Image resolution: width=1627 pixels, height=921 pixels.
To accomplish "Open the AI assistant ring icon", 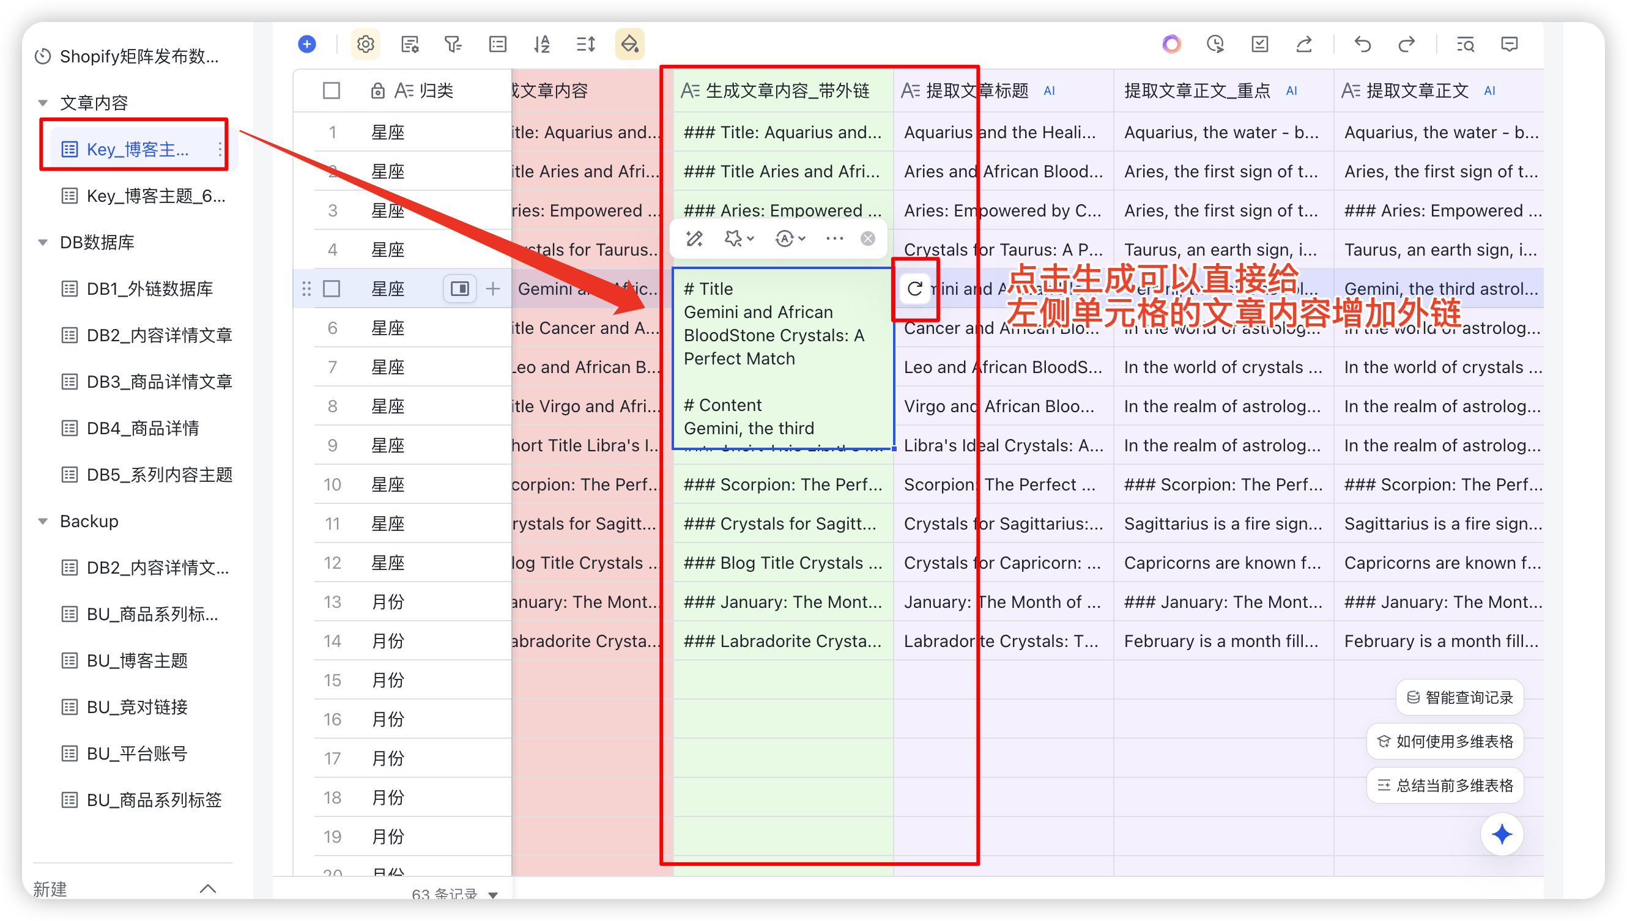I will (1171, 44).
